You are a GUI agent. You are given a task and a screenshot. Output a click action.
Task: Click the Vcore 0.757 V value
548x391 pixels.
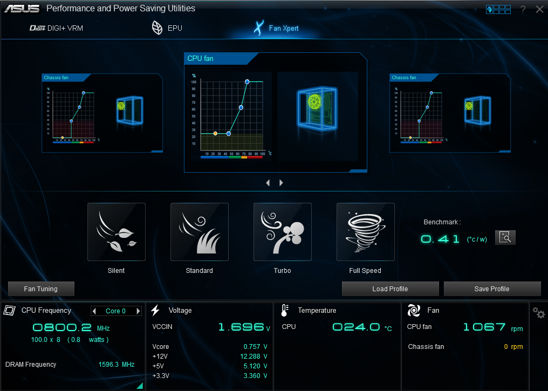tap(256, 347)
